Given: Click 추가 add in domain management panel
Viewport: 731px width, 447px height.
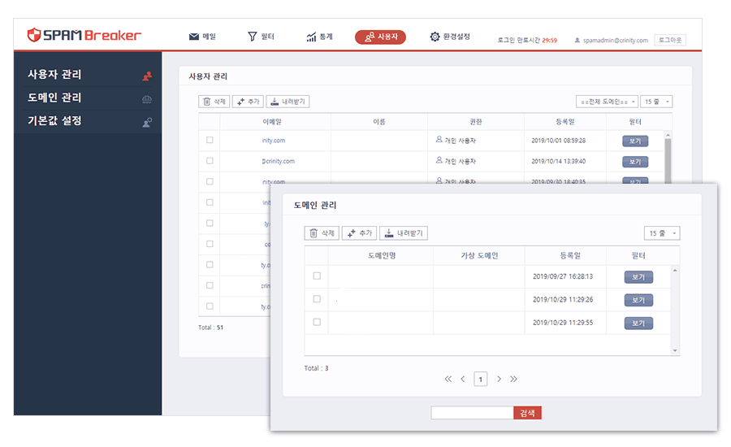Looking at the screenshot, I should [359, 232].
